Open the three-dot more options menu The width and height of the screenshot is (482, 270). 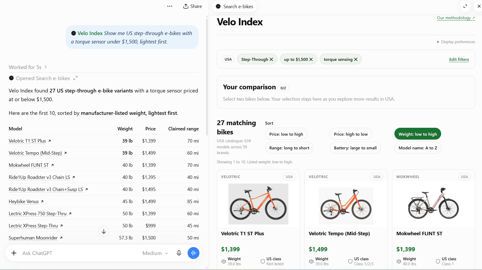[x=170, y=6]
